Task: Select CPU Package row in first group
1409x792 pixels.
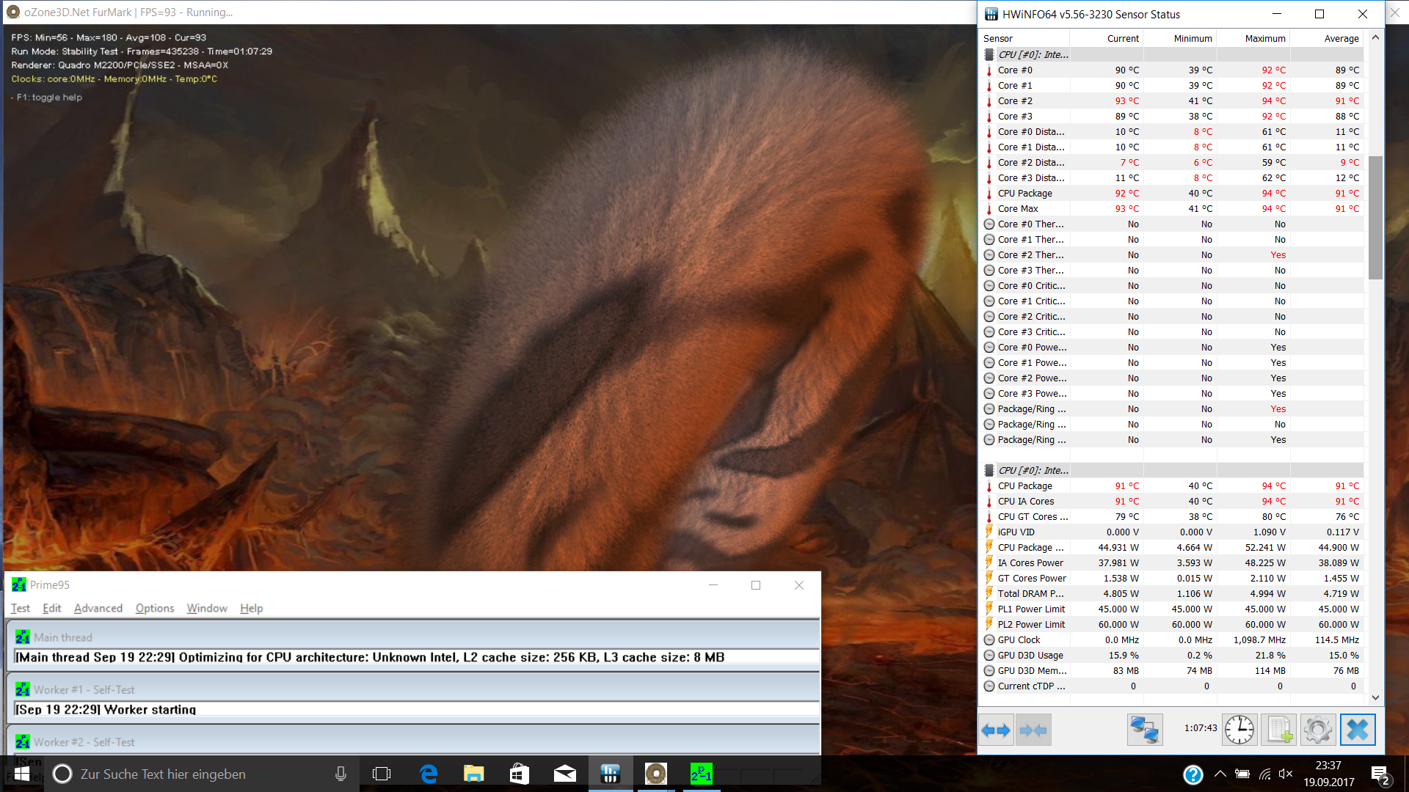Action: [1172, 194]
